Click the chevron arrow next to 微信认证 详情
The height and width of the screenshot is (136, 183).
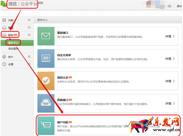tap(174, 81)
